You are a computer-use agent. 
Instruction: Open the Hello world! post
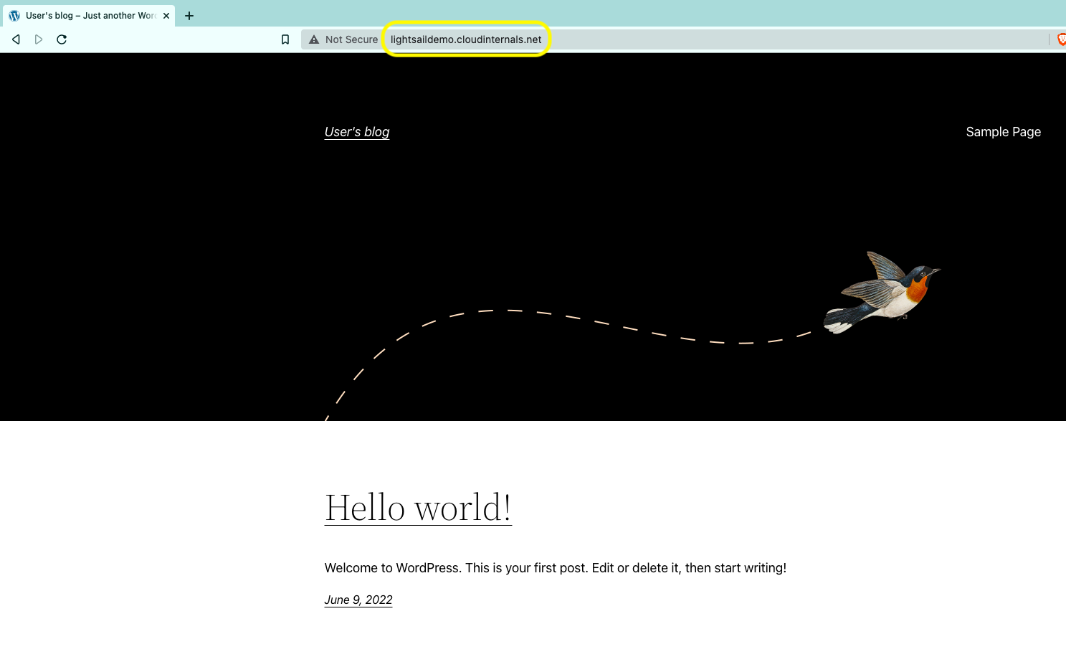418,507
